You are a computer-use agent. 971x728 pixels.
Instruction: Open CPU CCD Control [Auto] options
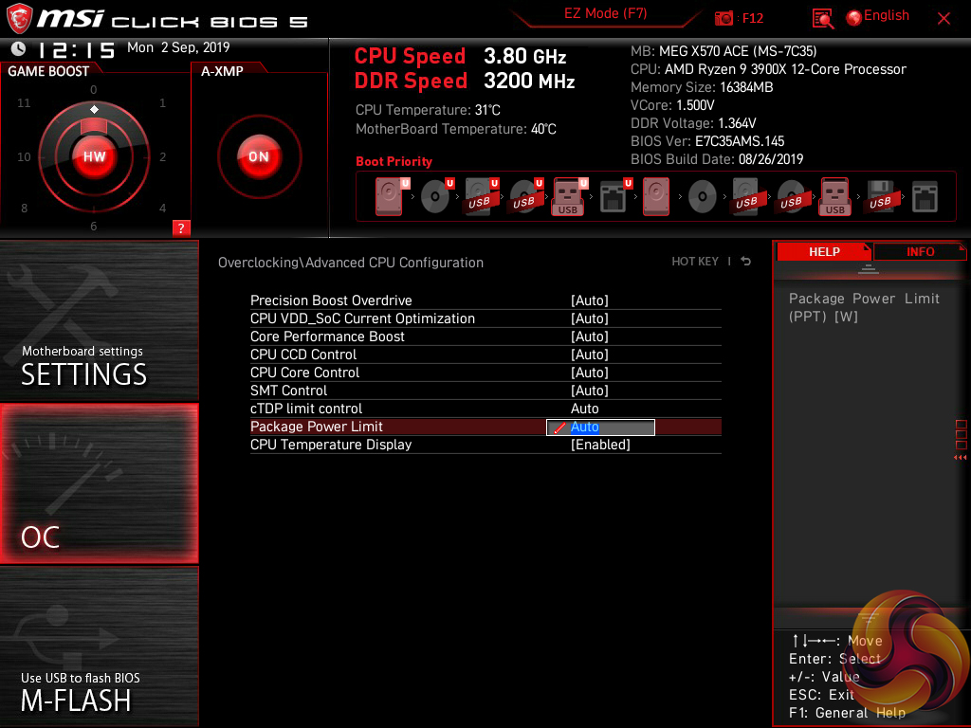click(x=590, y=355)
